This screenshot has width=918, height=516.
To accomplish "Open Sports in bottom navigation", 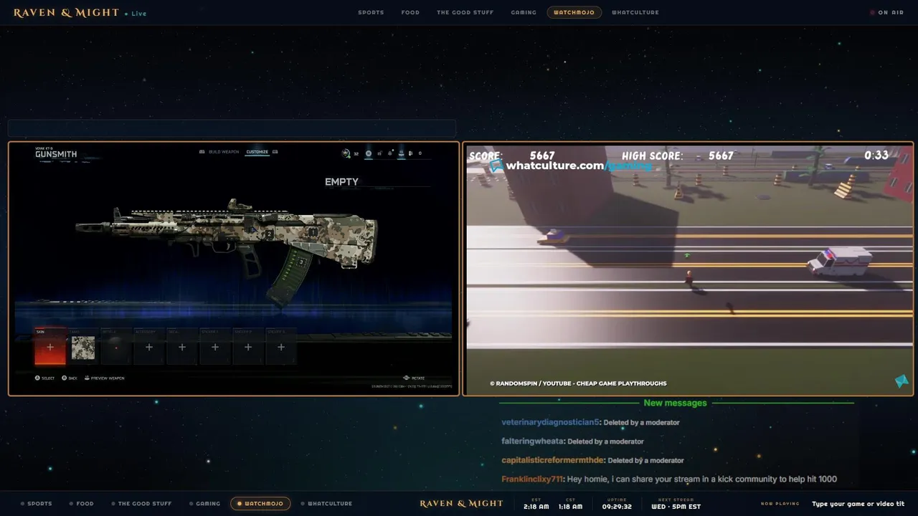I will (x=36, y=503).
